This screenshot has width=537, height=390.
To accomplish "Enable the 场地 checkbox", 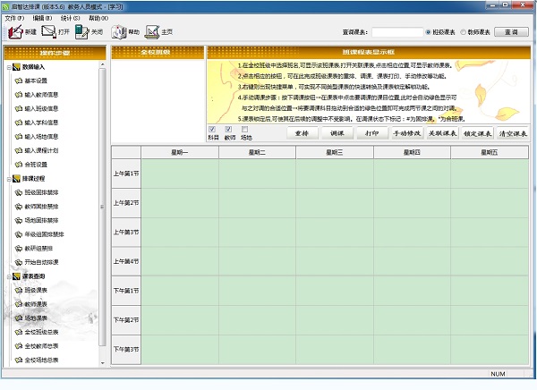I will pyautogui.click(x=245, y=129).
